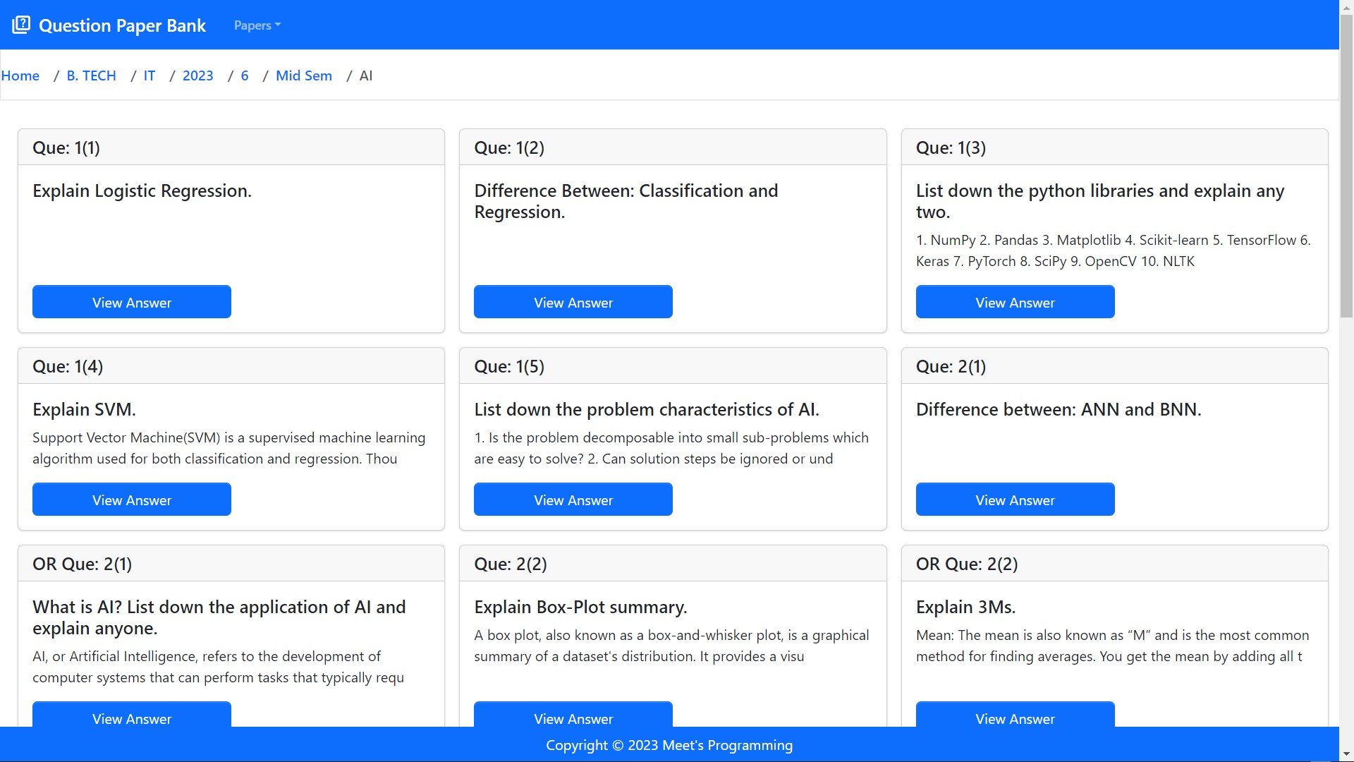The image size is (1354, 762).
Task: View answer for python libraries question
Action: 1014,302
